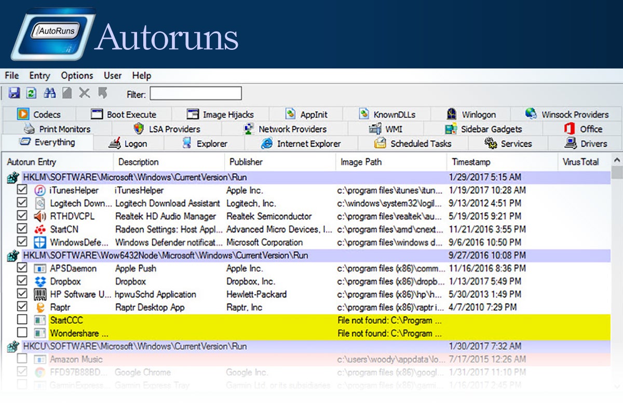Uncheck the Dropbox autorun entry

coord(22,281)
